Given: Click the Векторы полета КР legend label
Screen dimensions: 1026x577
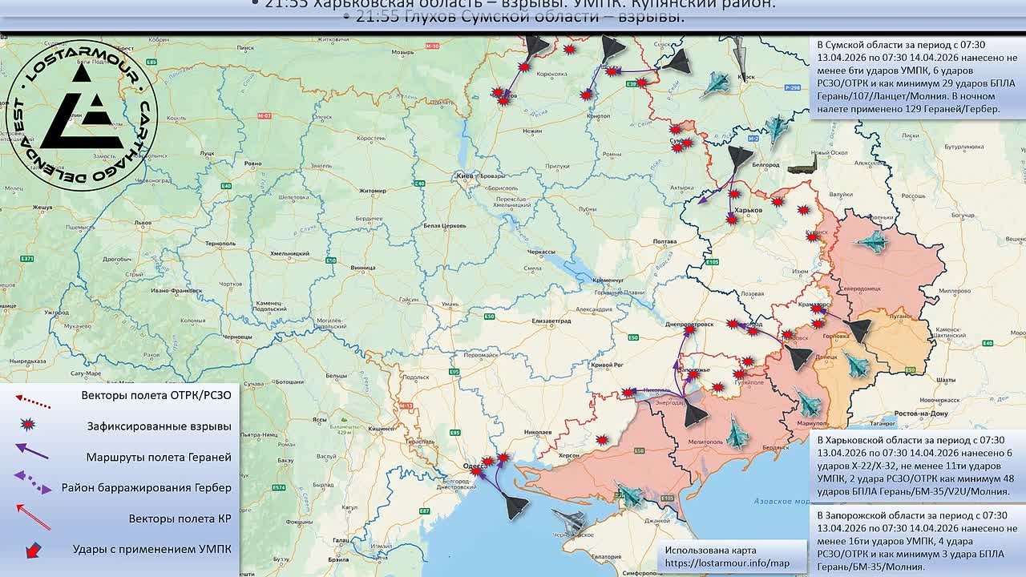Looking at the screenshot, I should pos(180,518).
